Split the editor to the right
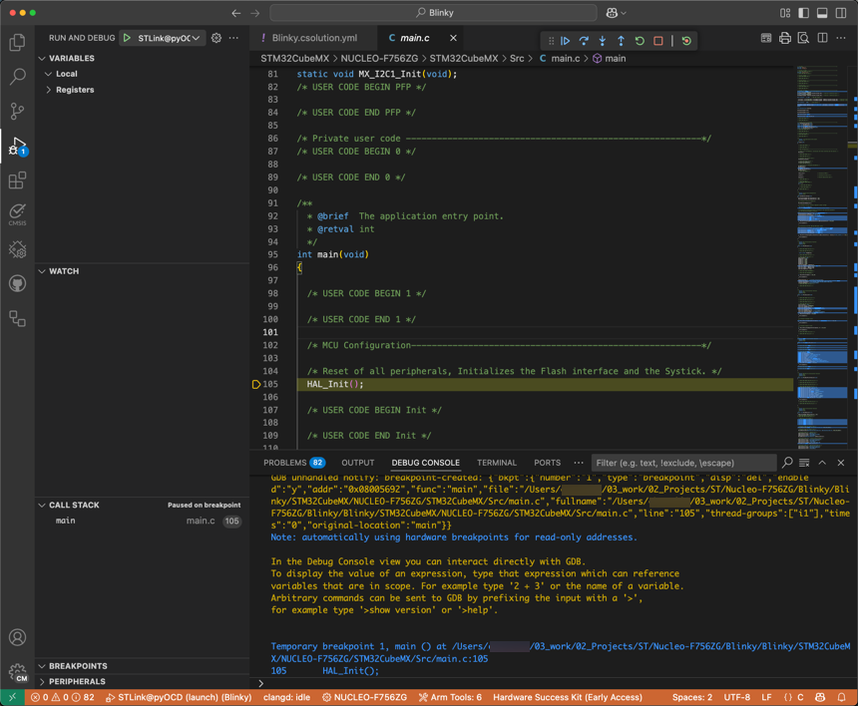858x706 pixels. [x=822, y=38]
